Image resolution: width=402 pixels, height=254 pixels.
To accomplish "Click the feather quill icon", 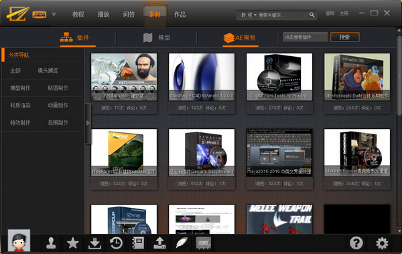I will (182, 243).
